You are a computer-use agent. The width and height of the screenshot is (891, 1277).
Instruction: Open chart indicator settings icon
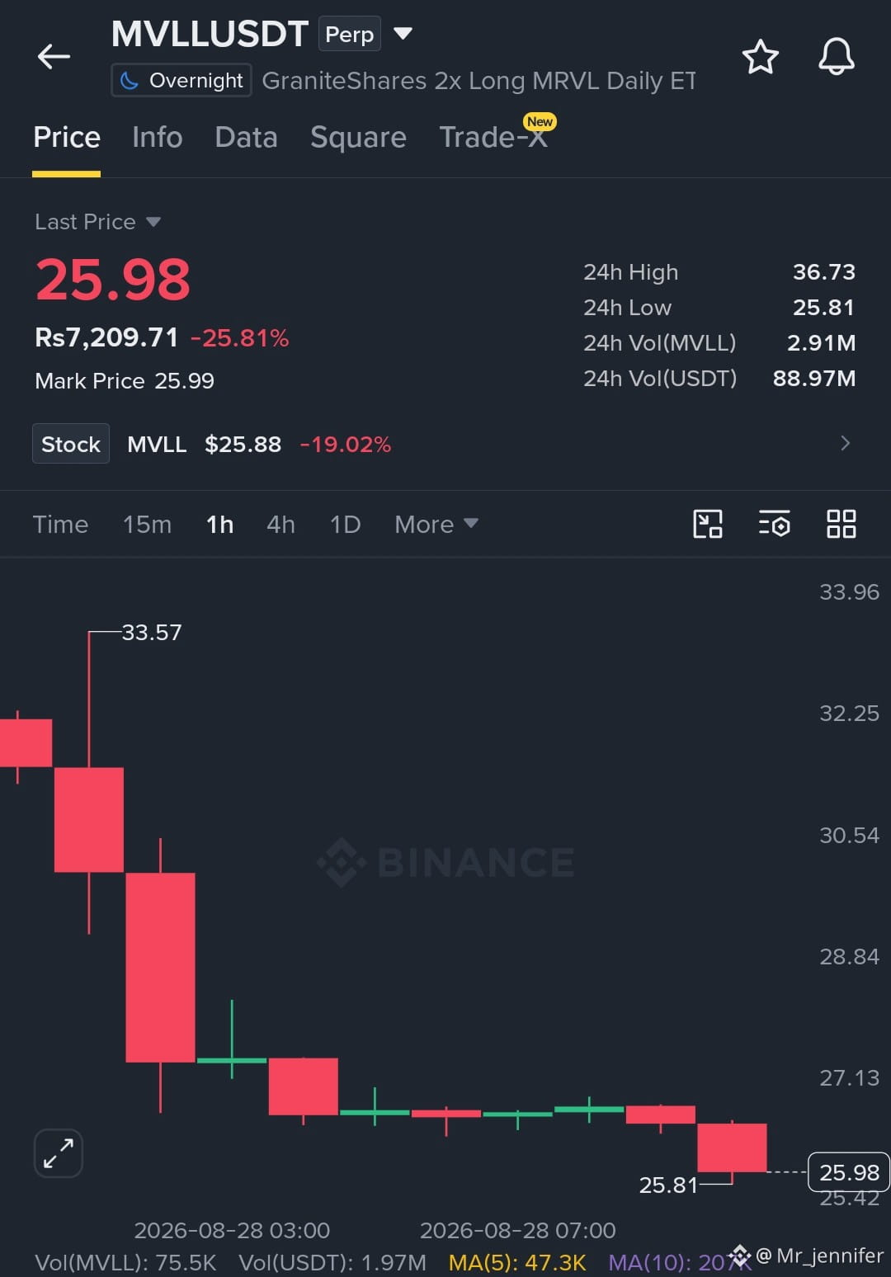coord(774,524)
